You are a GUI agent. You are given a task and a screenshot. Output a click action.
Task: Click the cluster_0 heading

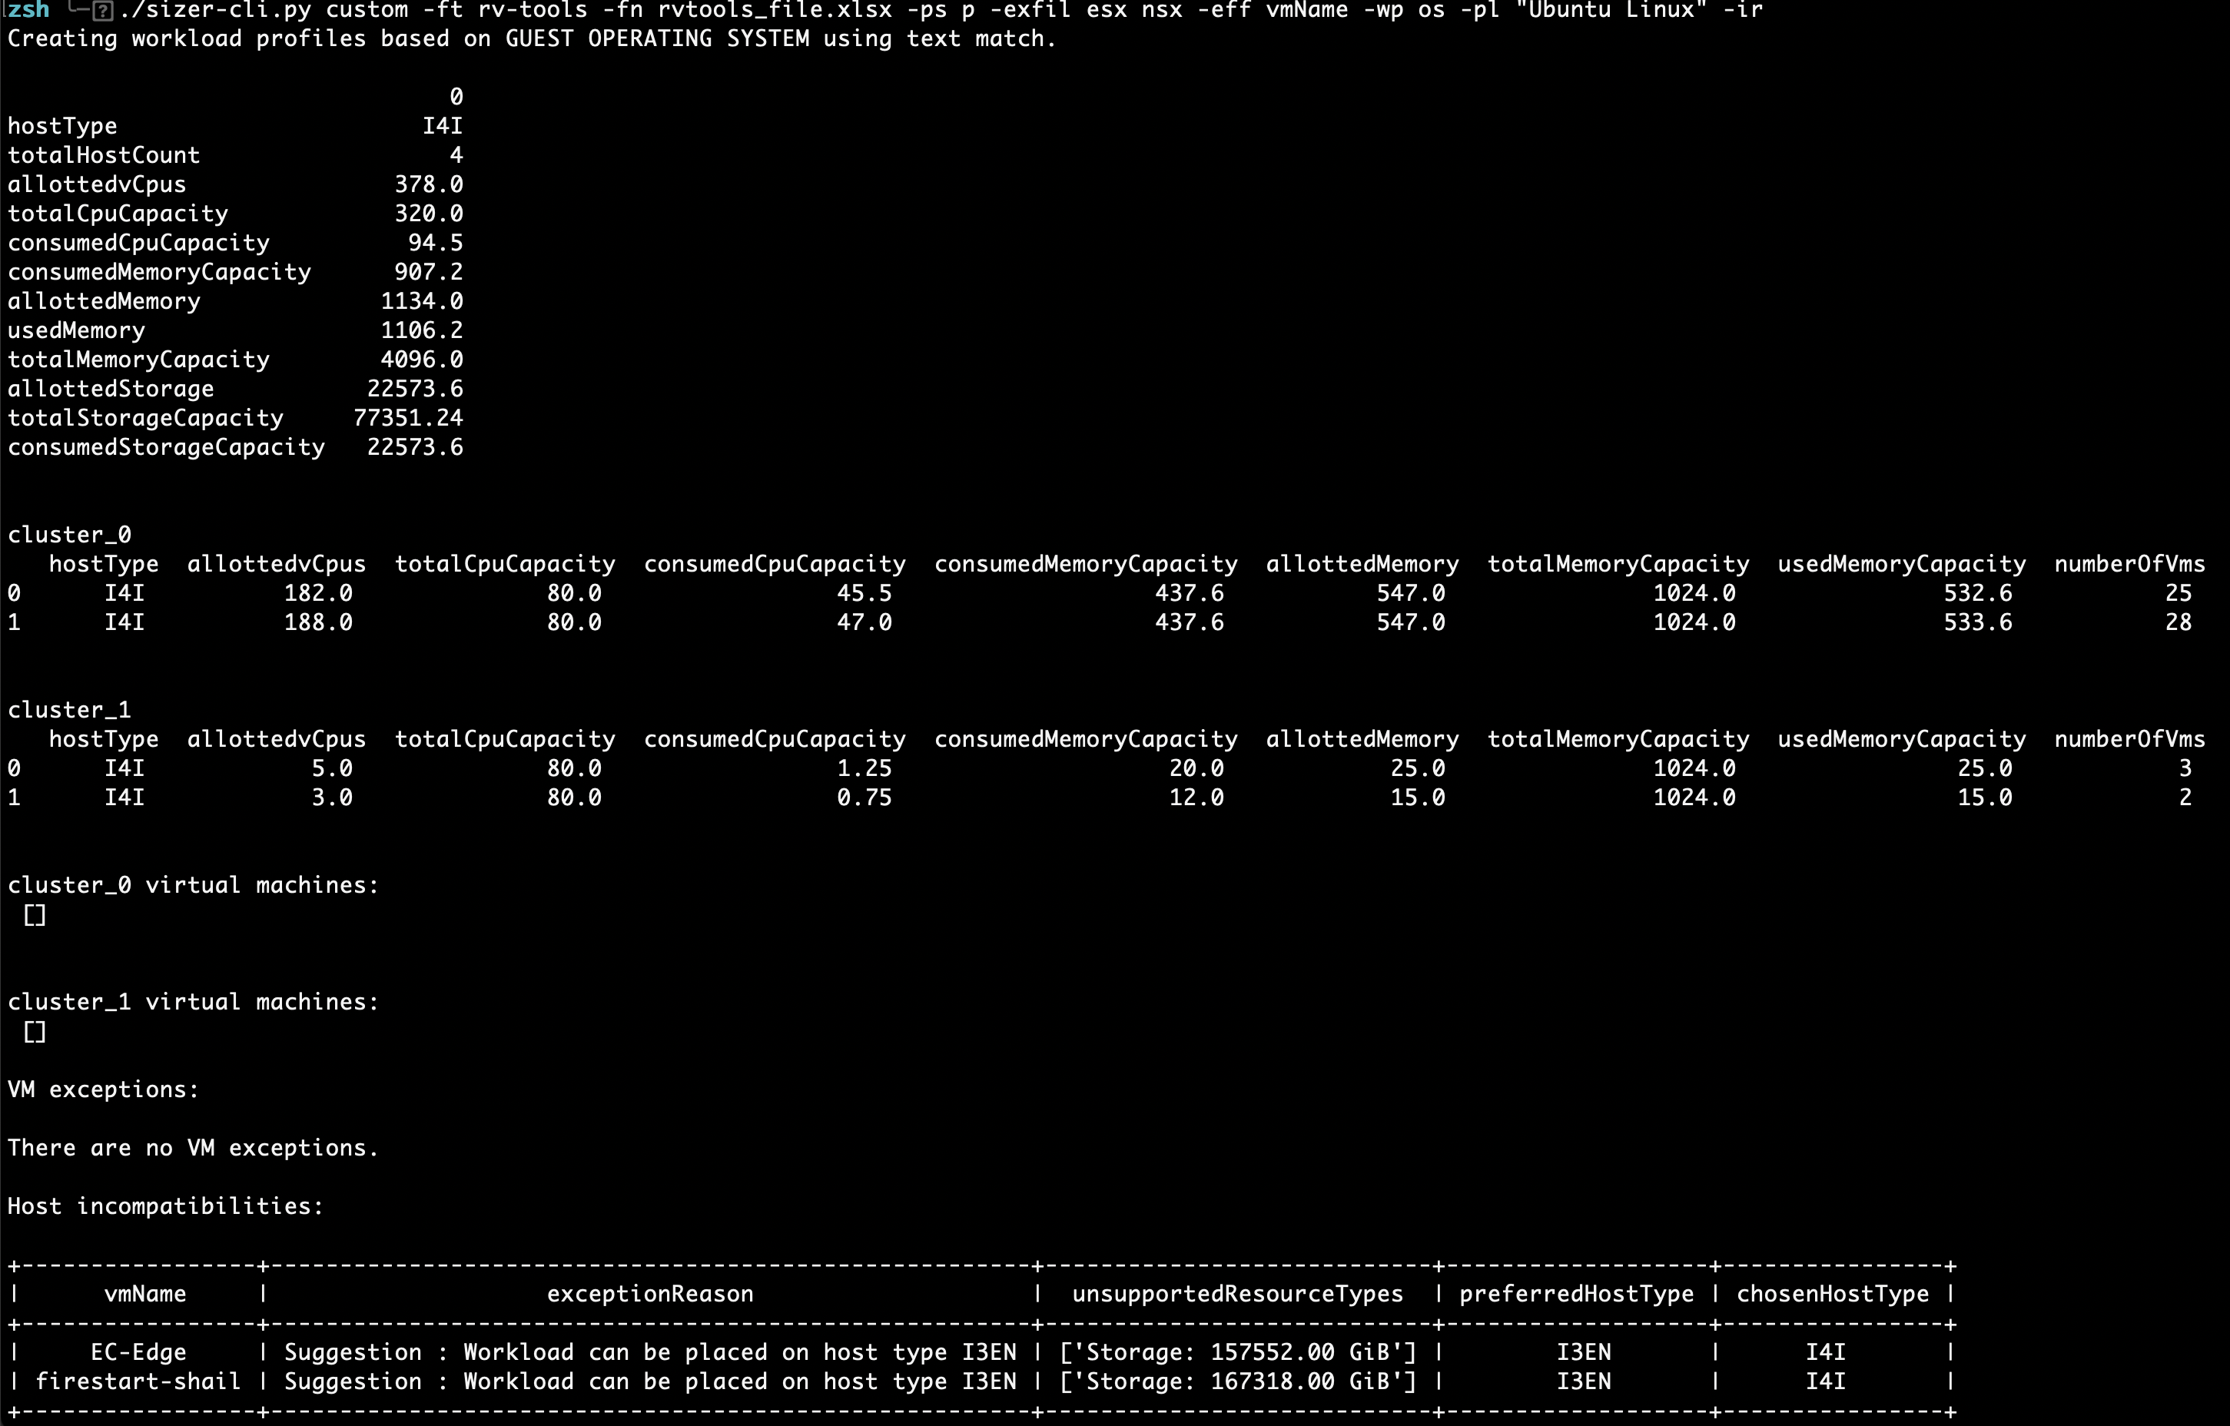click(69, 534)
